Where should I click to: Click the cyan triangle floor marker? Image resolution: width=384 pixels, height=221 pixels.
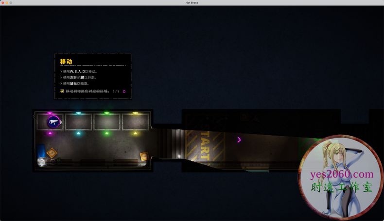[x=78, y=133]
